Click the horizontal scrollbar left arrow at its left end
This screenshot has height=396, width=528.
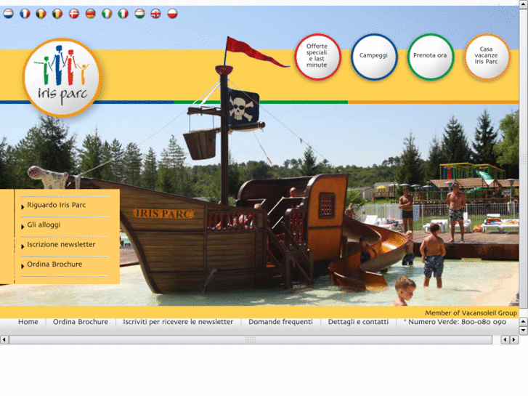4,340
